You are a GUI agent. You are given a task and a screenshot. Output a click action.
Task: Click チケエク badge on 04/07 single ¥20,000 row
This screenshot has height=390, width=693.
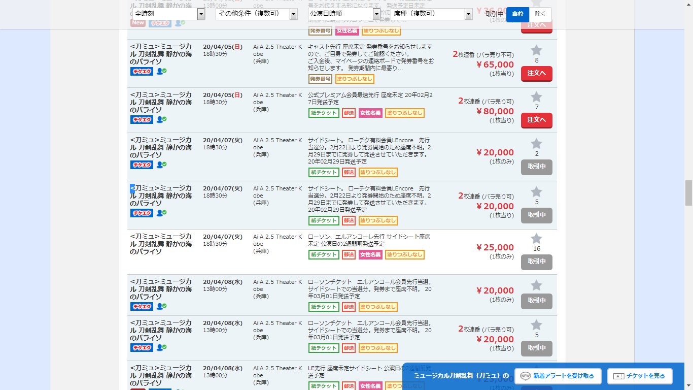[142, 165]
